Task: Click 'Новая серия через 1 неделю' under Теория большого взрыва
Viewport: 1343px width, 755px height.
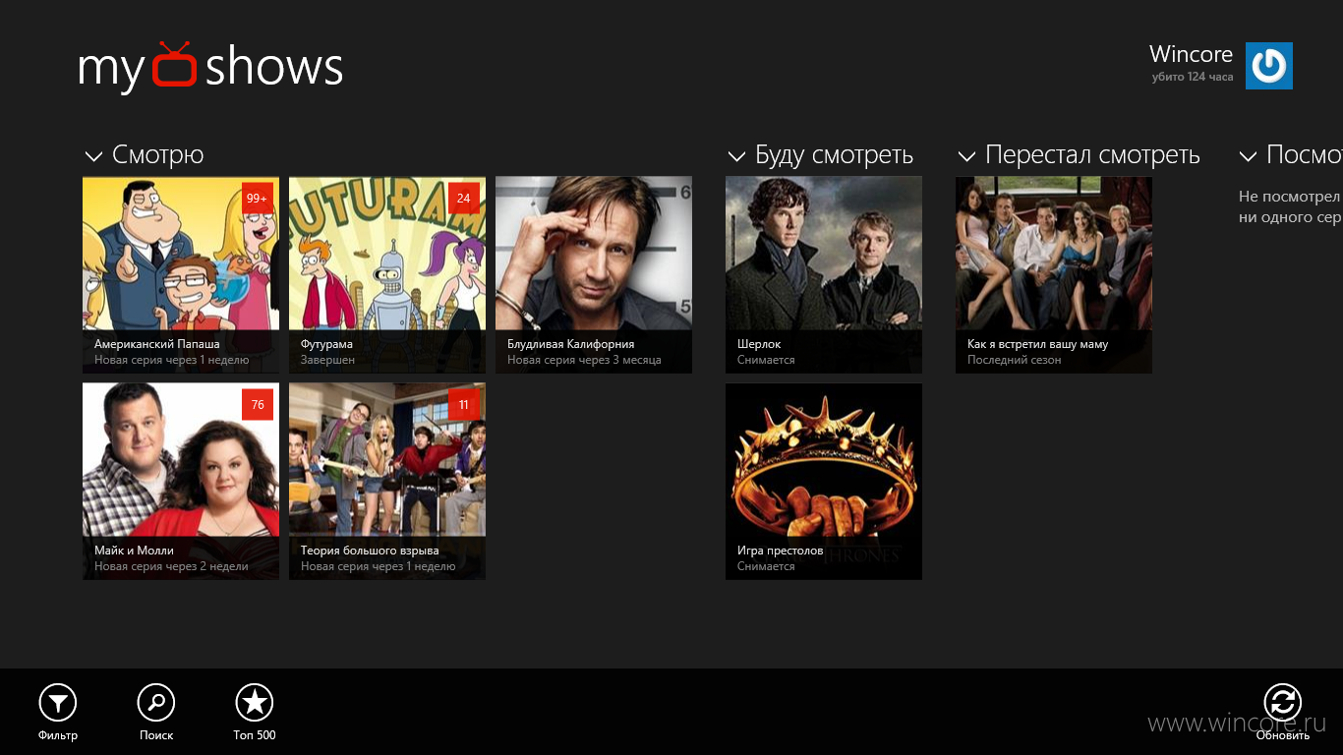Action: pos(379,566)
